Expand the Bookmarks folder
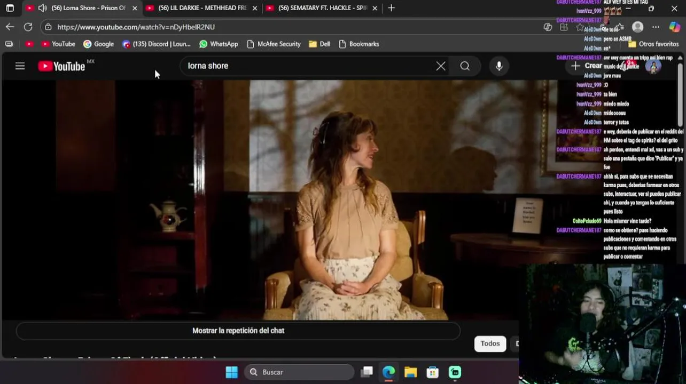 [359, 44]
